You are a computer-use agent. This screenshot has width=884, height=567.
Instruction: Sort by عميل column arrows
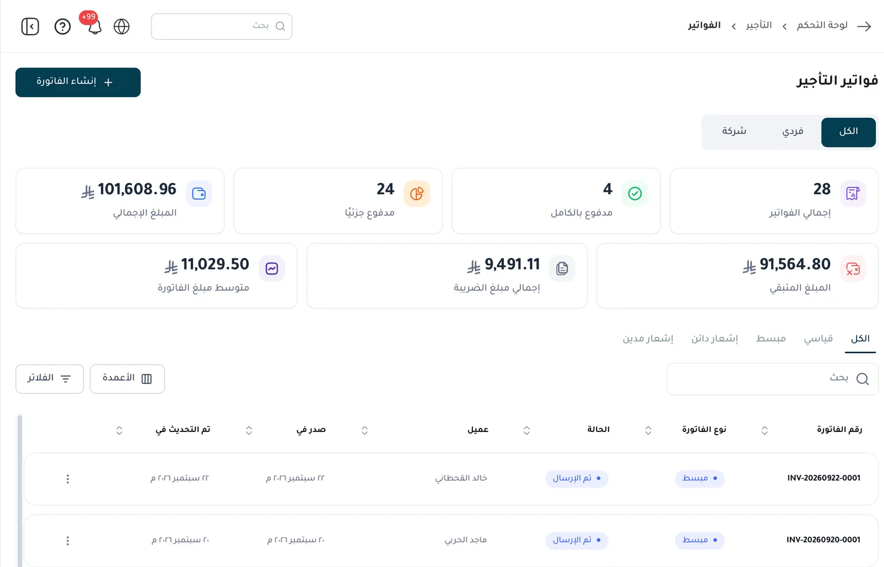(x=364, y=430)
